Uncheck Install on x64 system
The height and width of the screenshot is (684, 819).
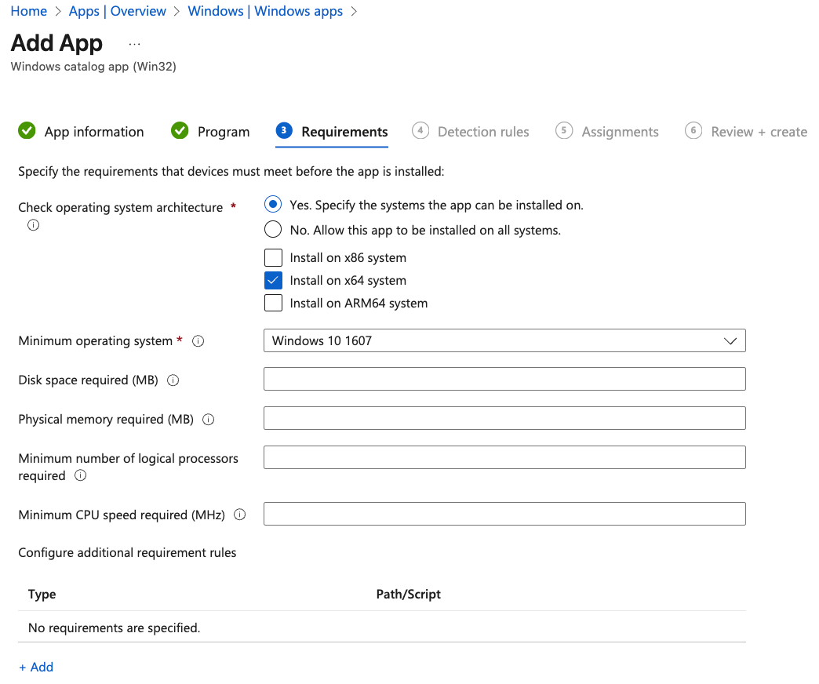tap(273, 280)
